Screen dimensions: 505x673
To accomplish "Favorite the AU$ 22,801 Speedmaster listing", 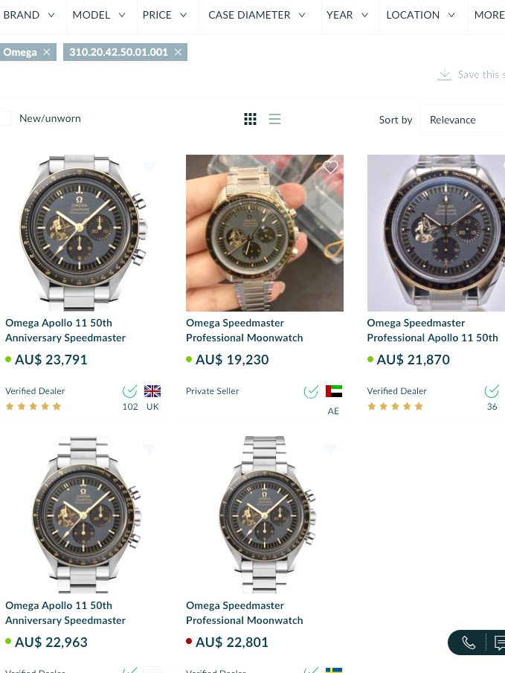I will point(330,448).
